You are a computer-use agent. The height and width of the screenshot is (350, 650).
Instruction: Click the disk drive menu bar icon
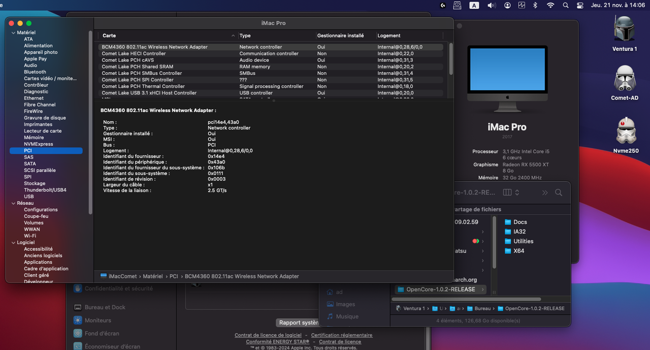[x=458, y=5]
